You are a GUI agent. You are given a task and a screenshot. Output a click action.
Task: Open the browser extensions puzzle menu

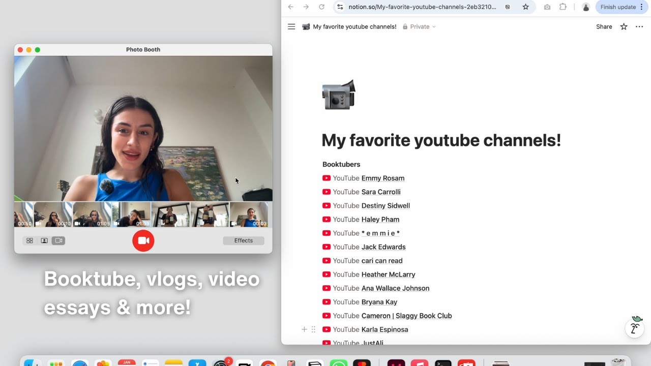pos(563,7)
